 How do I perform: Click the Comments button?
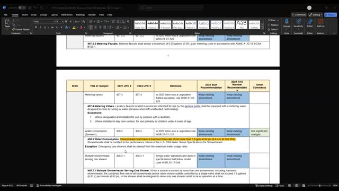(299, 15)
